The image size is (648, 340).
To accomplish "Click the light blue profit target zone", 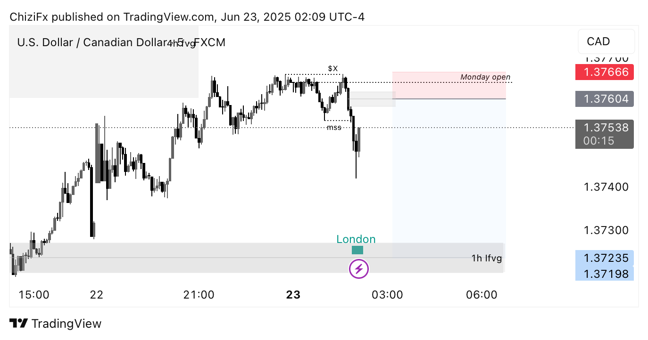I will (449, 178).
